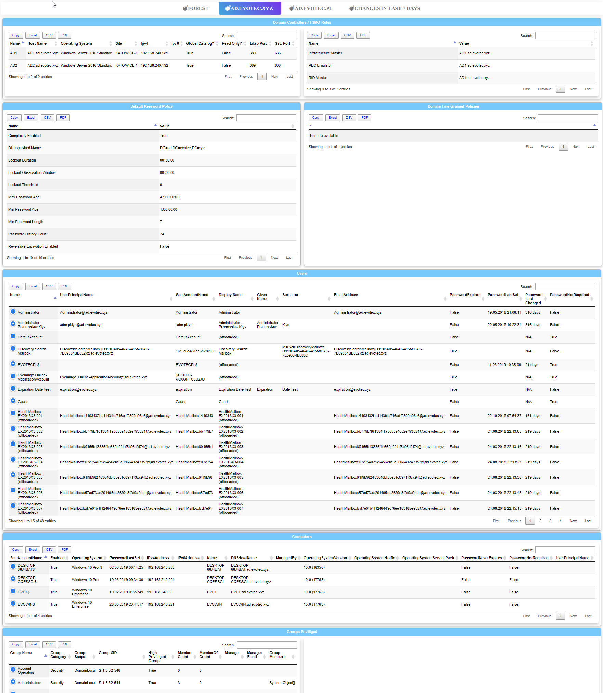Sort Domain Controllers by Host Name arrows
Viewport: 603px width, 693px height.
pos(56,44)
